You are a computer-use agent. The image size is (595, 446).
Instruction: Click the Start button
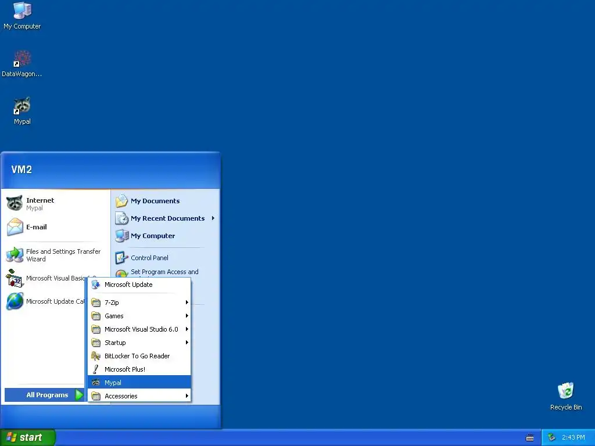tap(28, 437)
